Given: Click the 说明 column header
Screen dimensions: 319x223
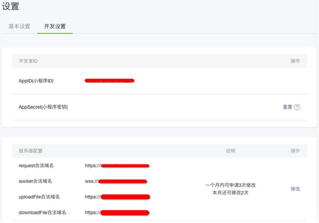Looking at the screenshot, I should pyautogui.click(x=230, y=151).
